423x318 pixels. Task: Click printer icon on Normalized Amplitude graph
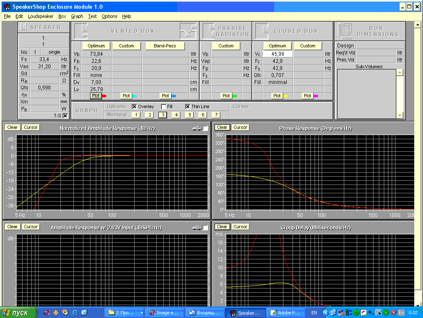(x=197, y=128)
